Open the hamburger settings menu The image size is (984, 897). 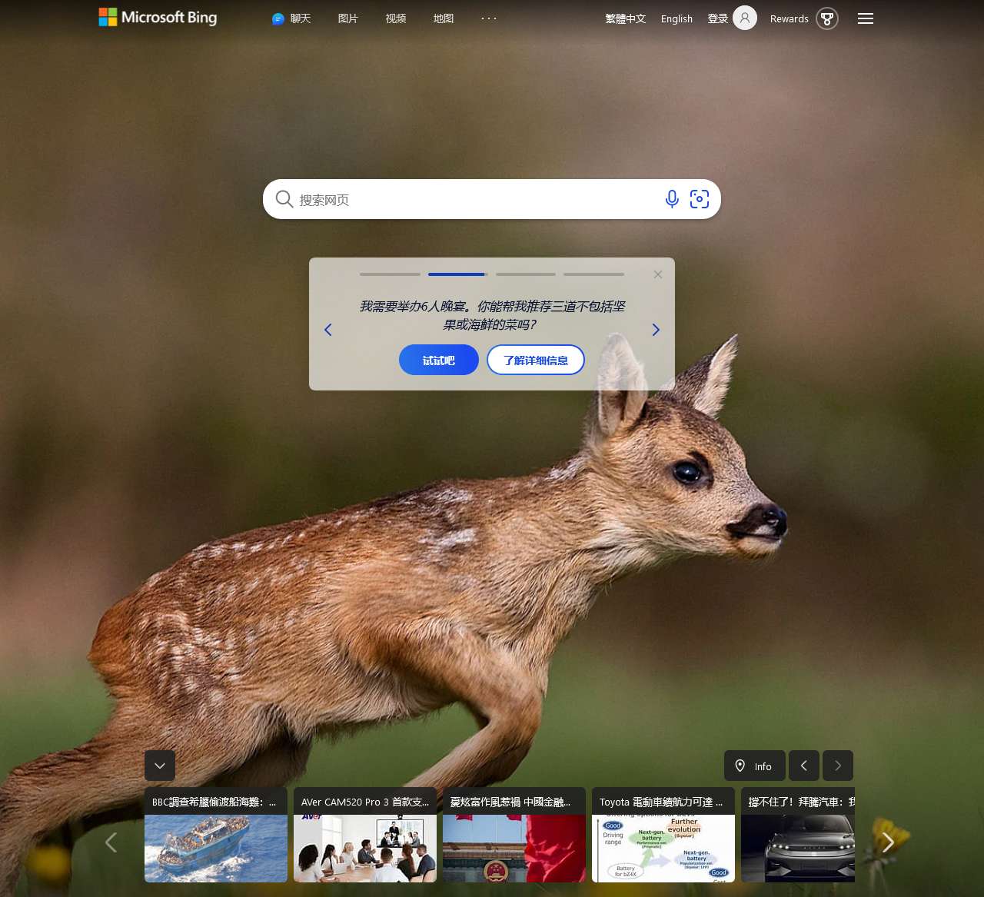click(866, 18)
